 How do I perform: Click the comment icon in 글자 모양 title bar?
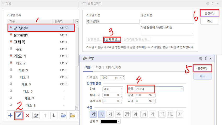tap(201, 58)
